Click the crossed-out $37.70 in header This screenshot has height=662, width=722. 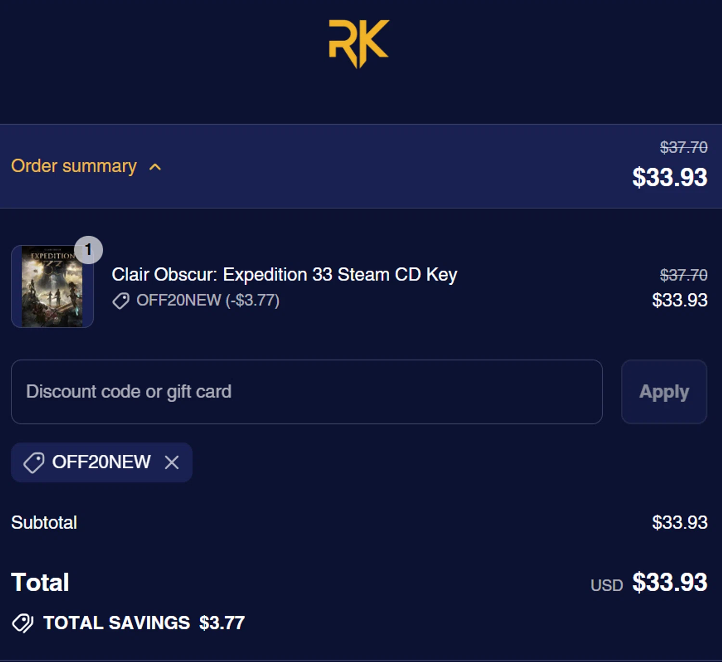point(683,147)
